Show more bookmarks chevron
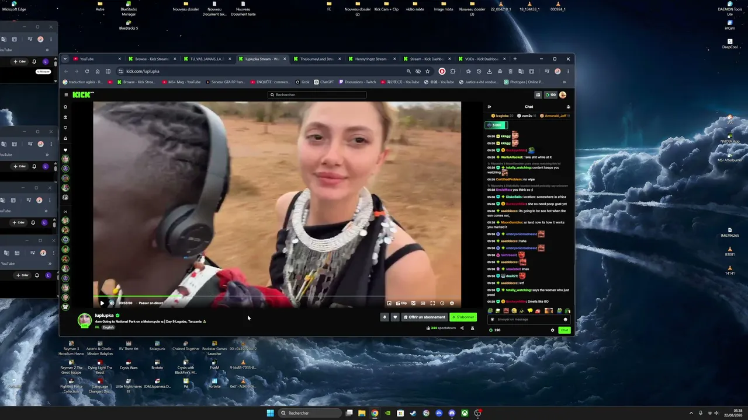The image size is (748, 420). pyautogui.click(x=565, y=82)
